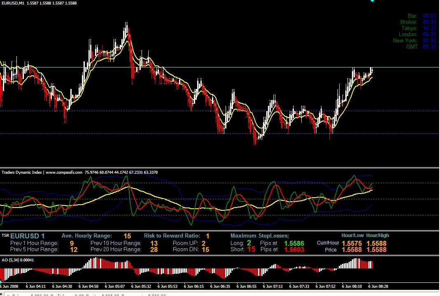The width and height of the screenshot is (440, 296).
Task: Click the Risk to Reward Ratio label
Action: pyautogui.click(x=172, y=235)
